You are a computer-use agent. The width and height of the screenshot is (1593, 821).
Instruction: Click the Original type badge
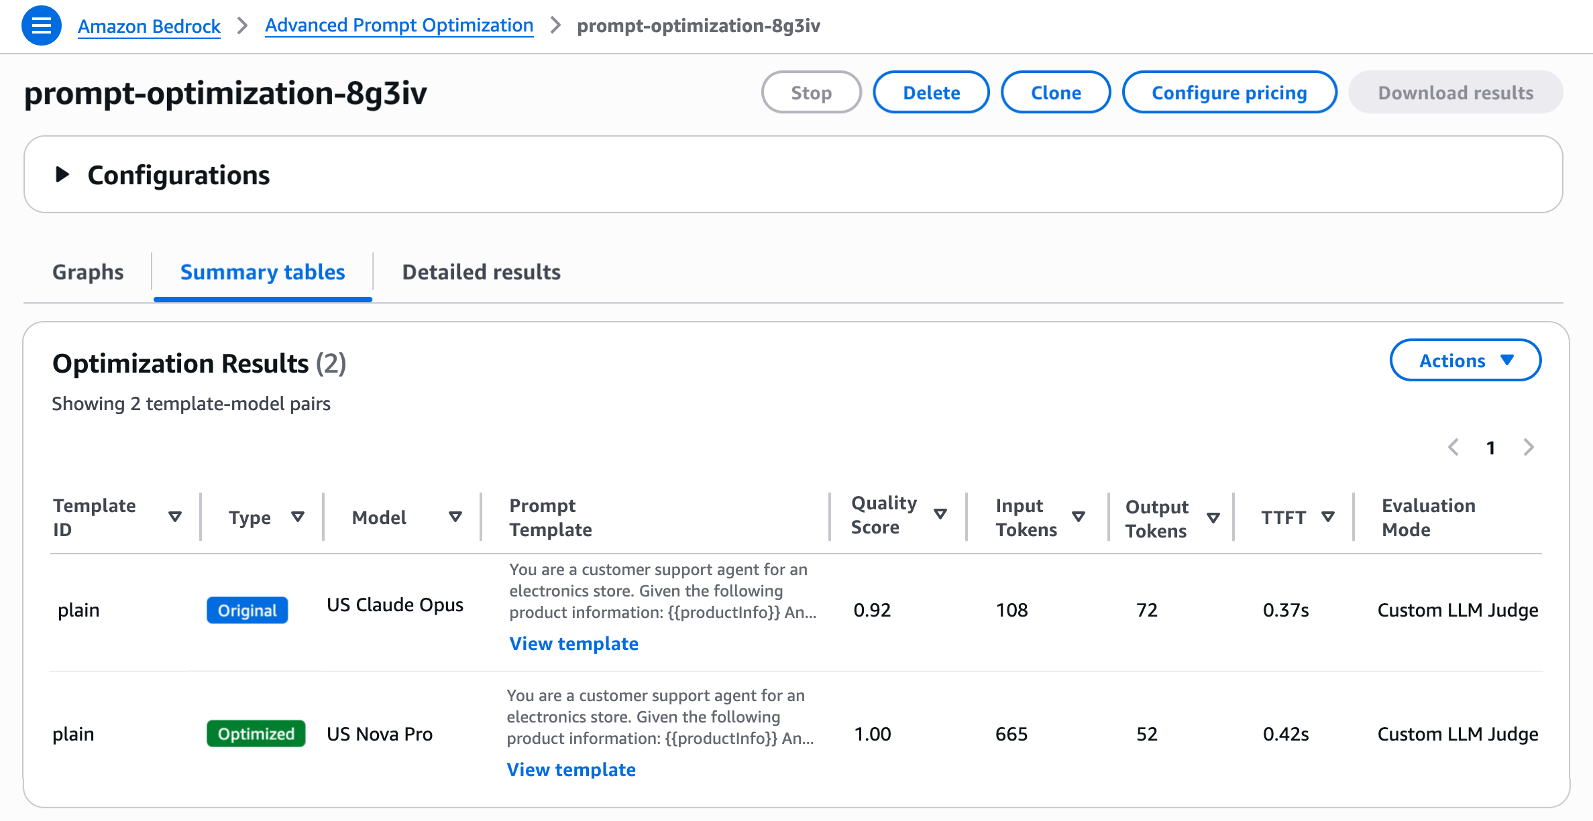[x=248, y=611]
